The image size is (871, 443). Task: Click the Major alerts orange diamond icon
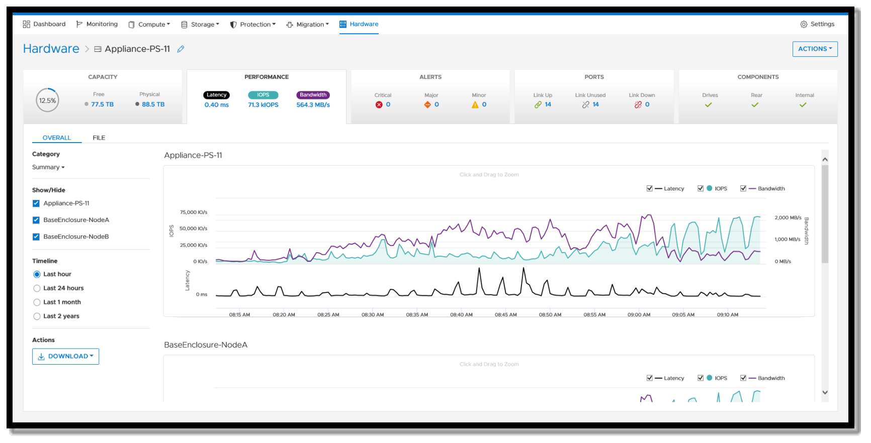tap(427, 104)
